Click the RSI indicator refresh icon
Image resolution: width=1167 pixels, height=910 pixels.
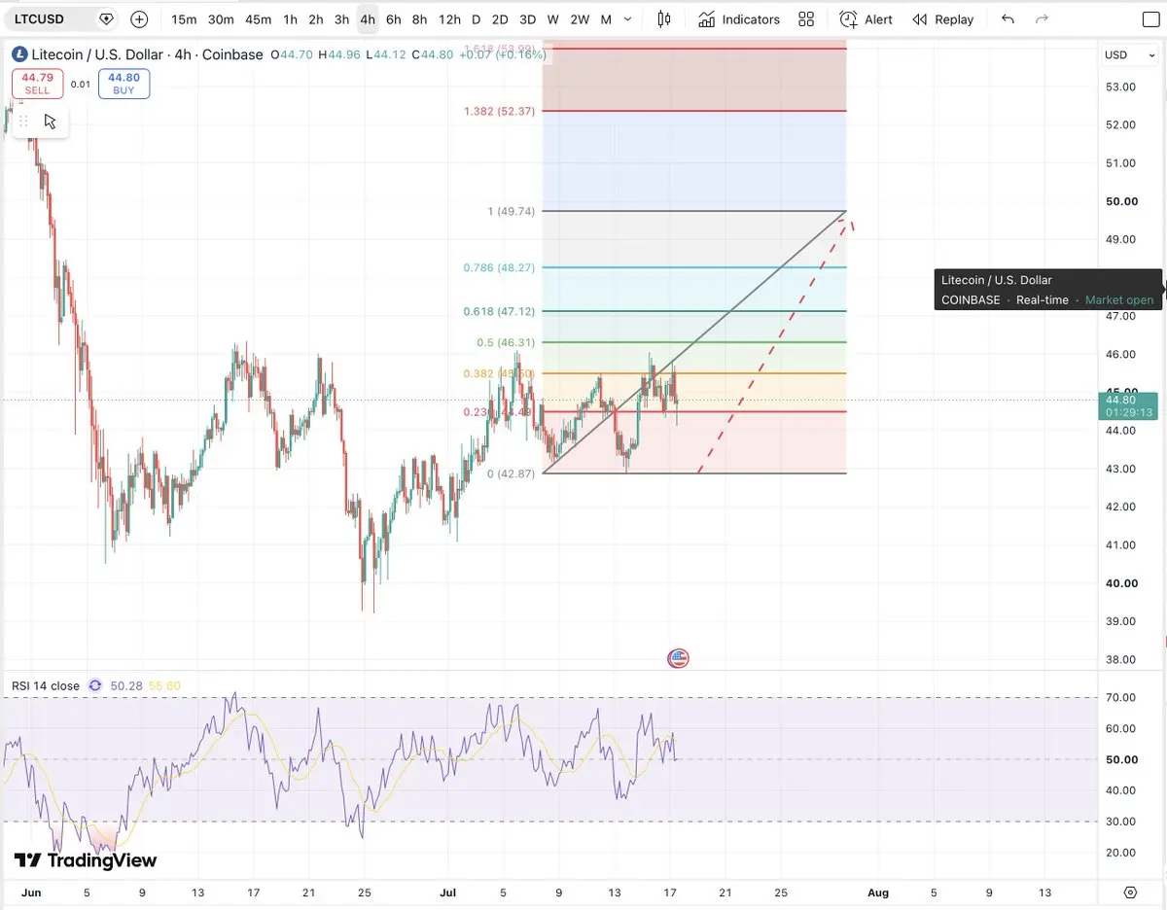[94, 685]
